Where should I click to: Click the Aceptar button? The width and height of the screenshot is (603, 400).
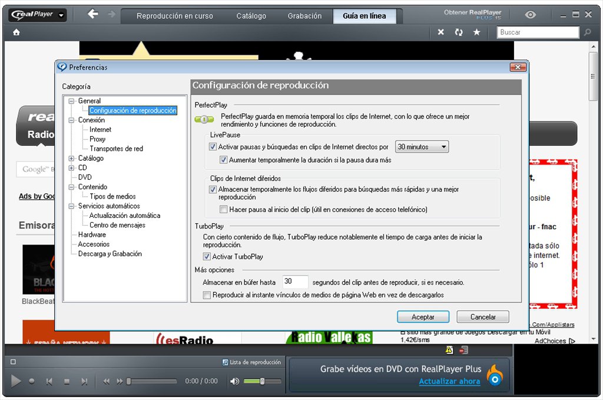pos(423,317)
